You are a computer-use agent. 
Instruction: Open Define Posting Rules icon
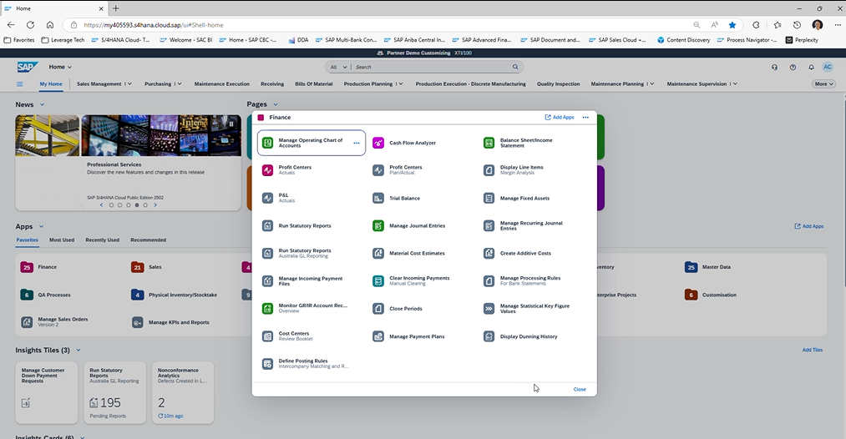(267, 364)
